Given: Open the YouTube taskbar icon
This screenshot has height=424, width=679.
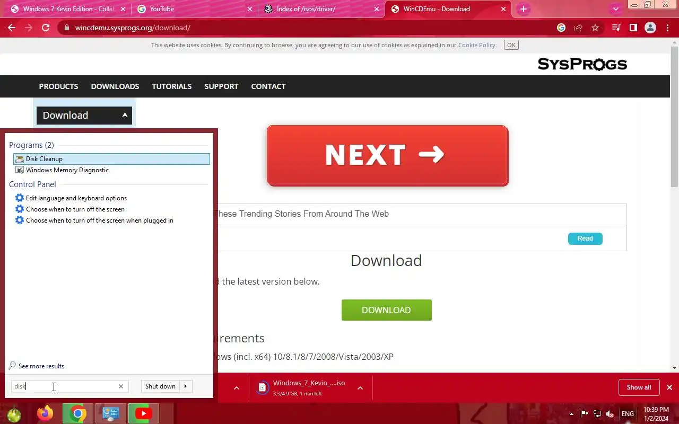Looking at the screenshot, I should (143, 413).
